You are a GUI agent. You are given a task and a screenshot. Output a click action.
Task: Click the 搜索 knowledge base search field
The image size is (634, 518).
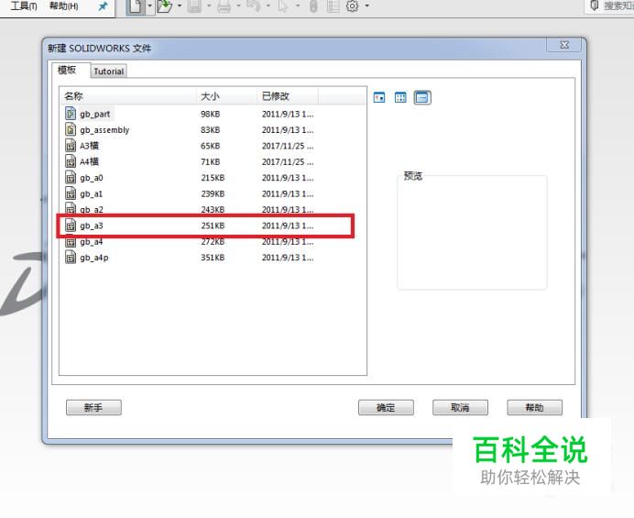pyautogui.click(x=610, y=6)
